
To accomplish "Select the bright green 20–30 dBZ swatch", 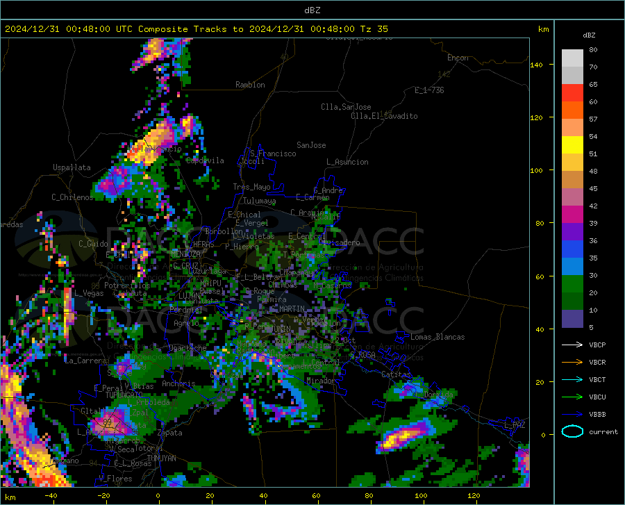I will (x=572, y=284).
